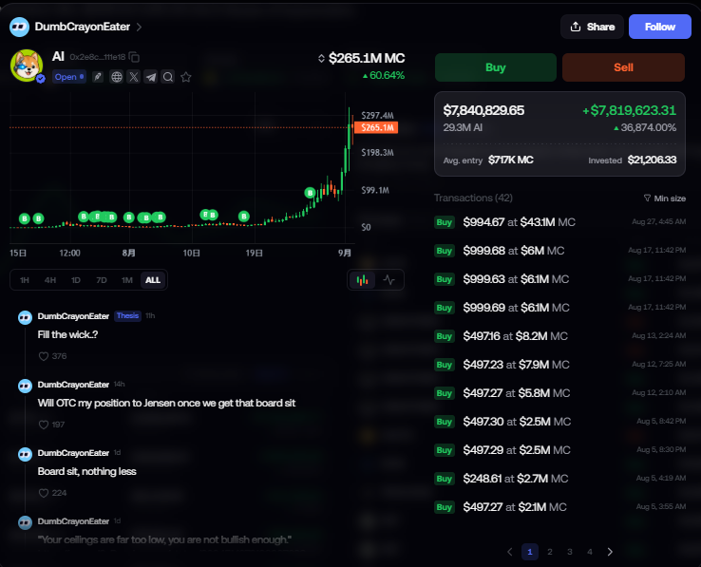Click the $248.61 at $2.7M MC transaction
The image size is (701, 567).
[x=559, y=479]
